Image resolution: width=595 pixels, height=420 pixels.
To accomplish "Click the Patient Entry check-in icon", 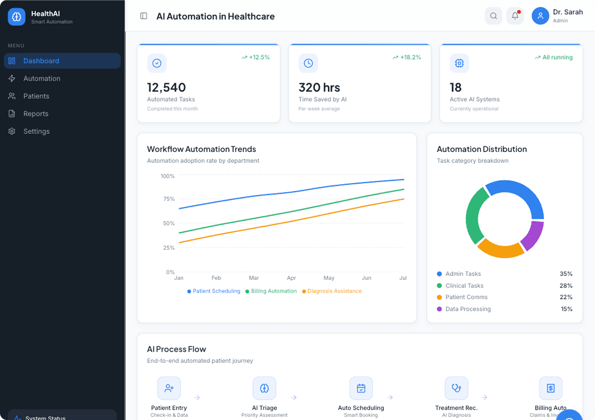I will (x=169, y=388).
